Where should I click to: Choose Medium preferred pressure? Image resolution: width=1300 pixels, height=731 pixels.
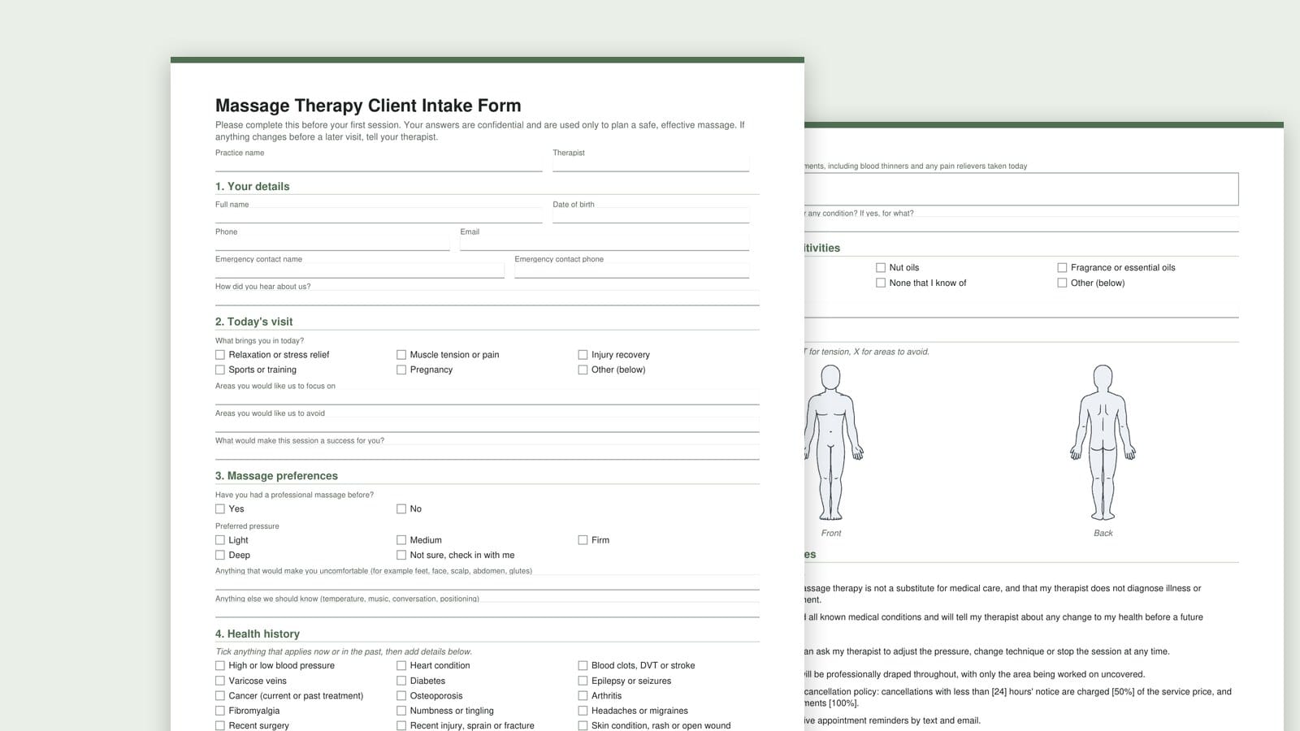coord(401,540)
